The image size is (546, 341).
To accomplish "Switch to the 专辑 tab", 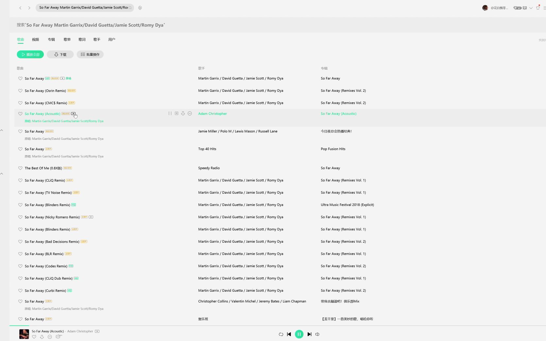I will click(51, 40).
